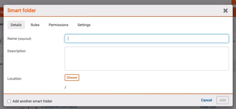
Task: Tick the Employment contracts row checkbox
Action: 22,107
